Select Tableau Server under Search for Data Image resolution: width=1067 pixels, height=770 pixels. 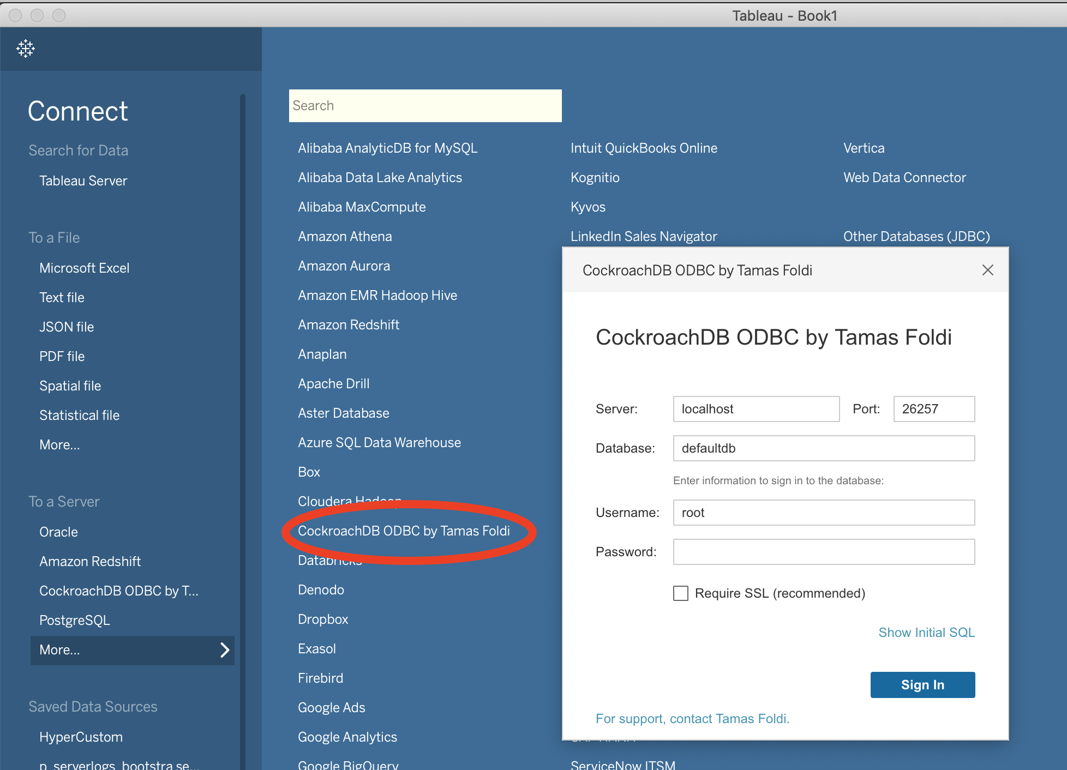point(83,181)
